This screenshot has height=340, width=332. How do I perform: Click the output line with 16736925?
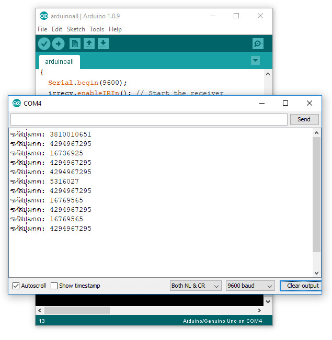point(47,153)
